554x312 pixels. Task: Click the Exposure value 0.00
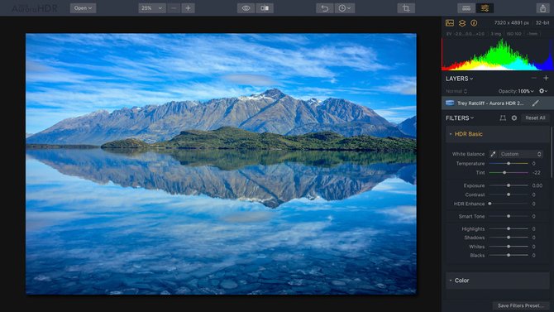(x=537, y=185)
